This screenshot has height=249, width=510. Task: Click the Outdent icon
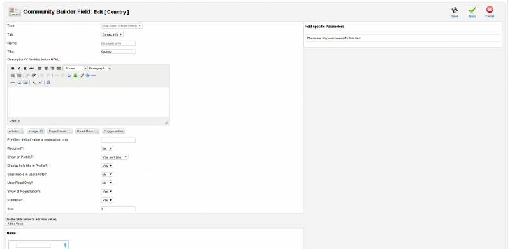(27, 75)
